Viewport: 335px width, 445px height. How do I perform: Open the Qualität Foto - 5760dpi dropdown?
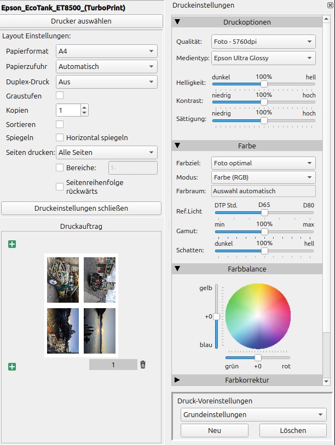[x=263, y=42]
